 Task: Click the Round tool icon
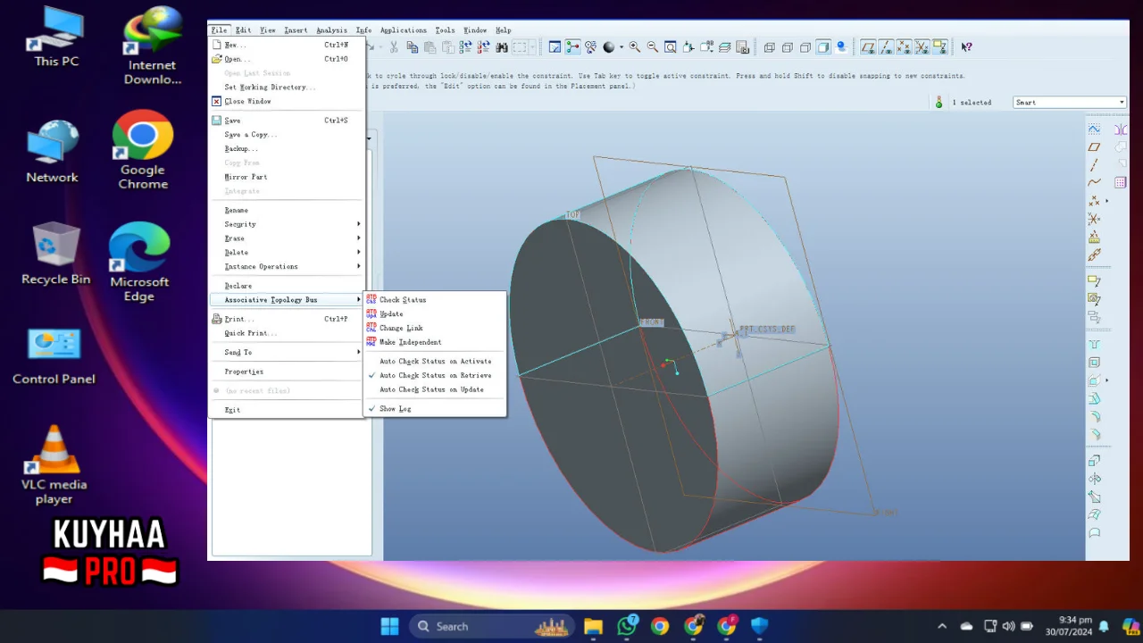pos(1094,417)
